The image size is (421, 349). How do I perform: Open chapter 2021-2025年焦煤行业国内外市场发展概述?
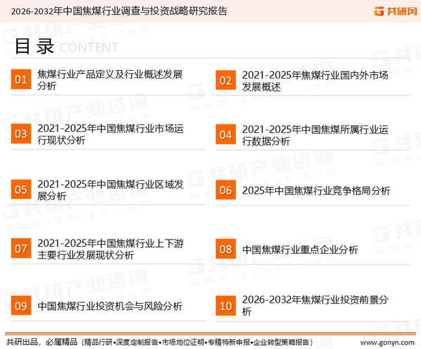point(315,81)
